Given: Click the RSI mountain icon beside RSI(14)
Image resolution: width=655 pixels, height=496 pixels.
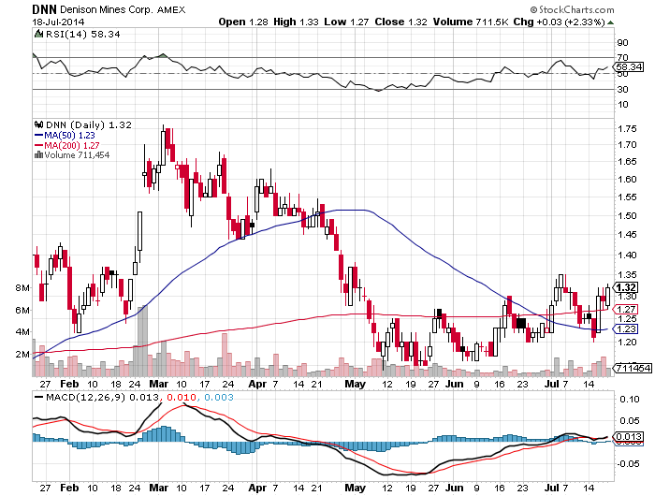Looking at the screenshot, I should point(39,34).
